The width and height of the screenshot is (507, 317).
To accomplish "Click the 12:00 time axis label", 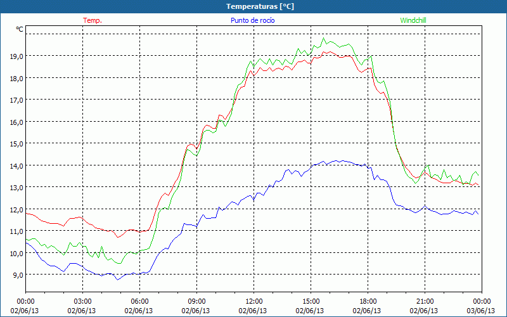I will point(254,302).
